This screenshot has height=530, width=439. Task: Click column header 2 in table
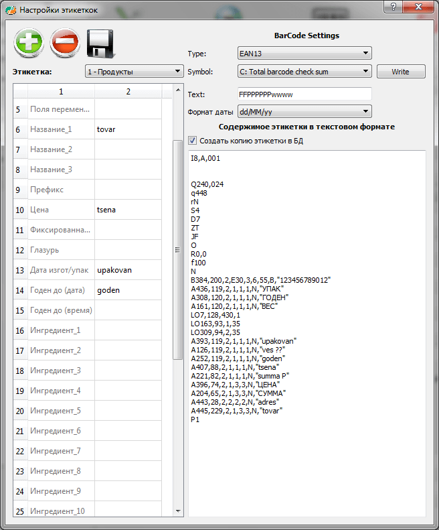(128, 91)
